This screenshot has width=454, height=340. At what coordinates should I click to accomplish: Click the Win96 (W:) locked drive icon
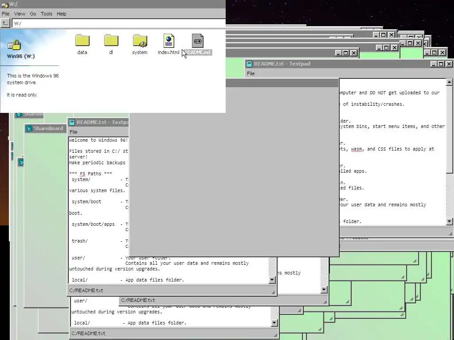coord(15,45)
